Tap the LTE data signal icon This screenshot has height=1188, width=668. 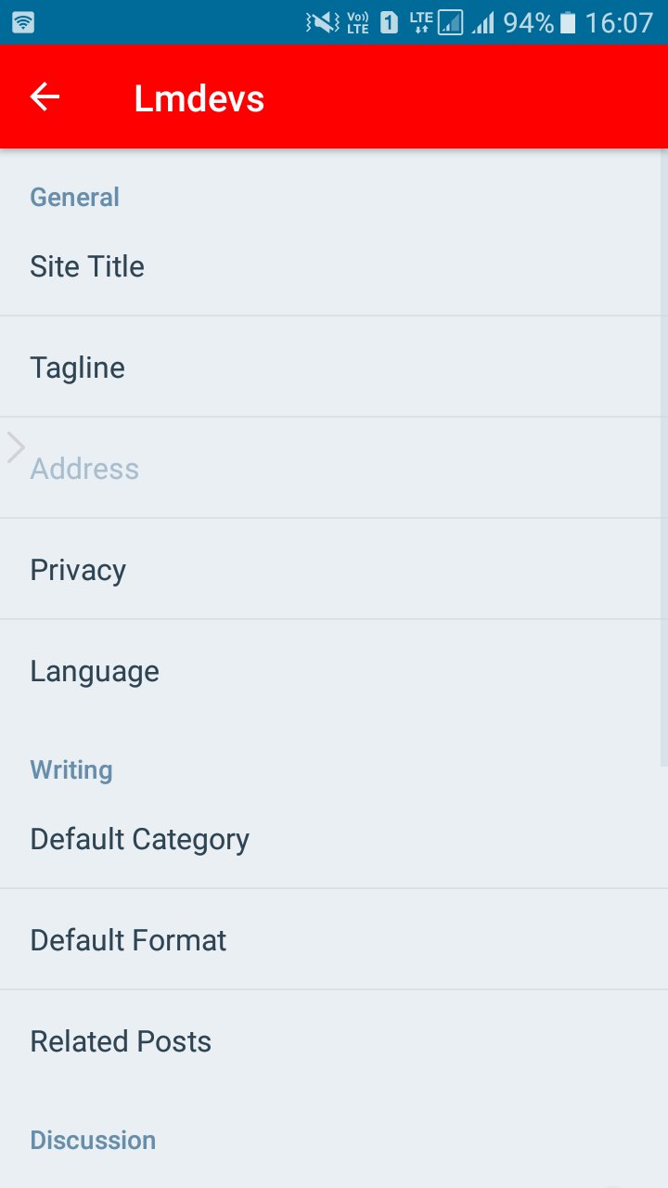coord(436,22)
